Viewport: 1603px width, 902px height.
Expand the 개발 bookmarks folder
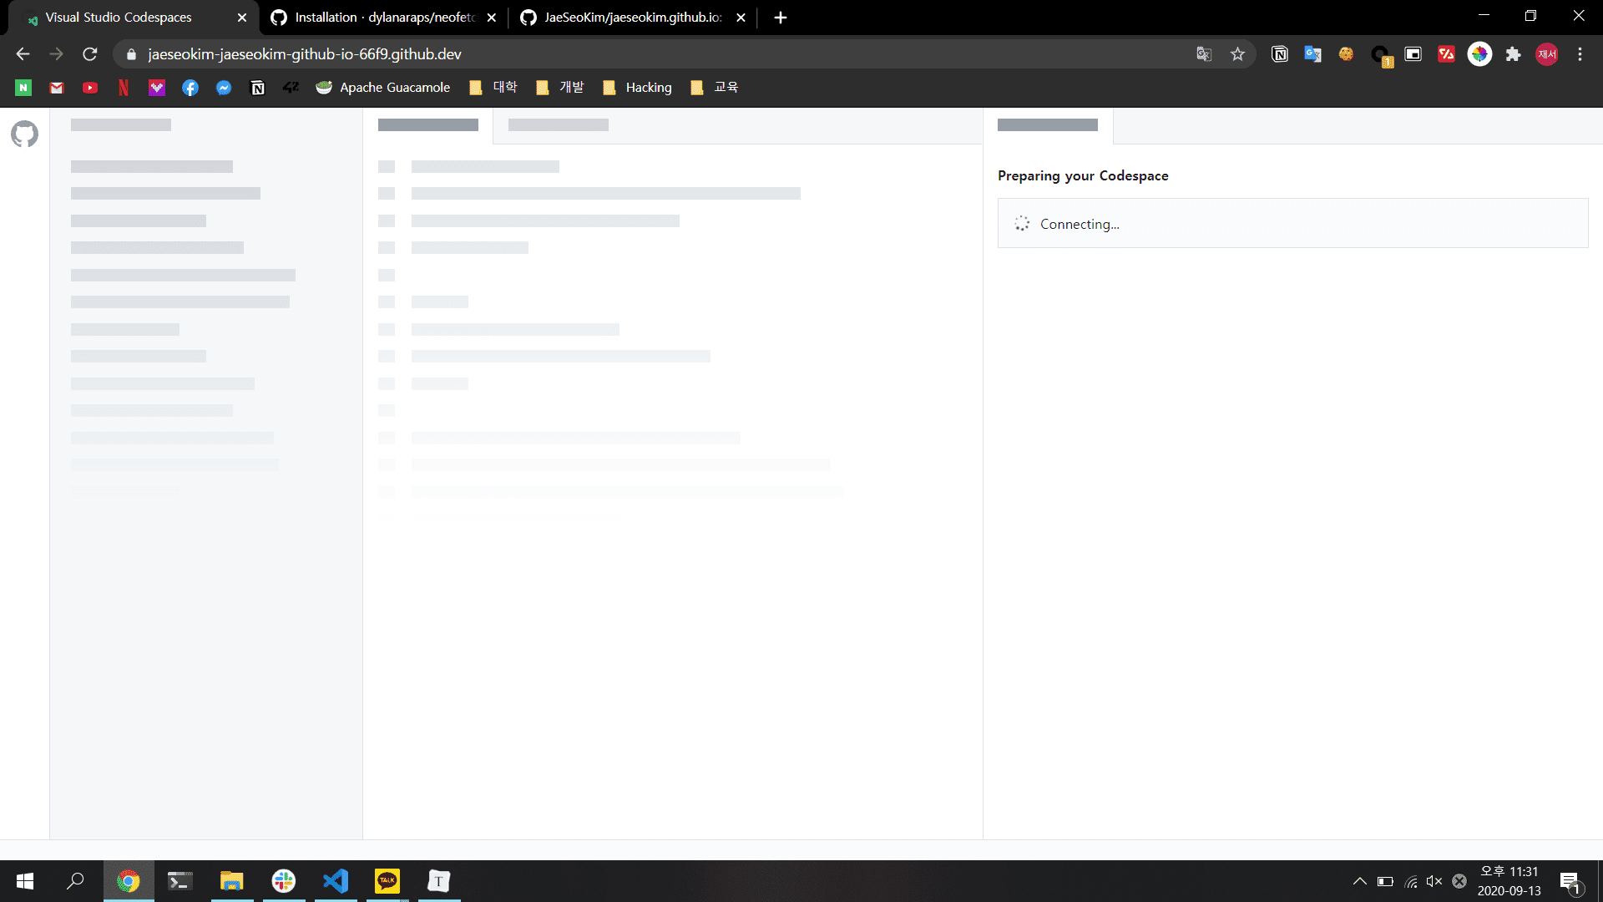pyautogui.click(x=559, y=87)
